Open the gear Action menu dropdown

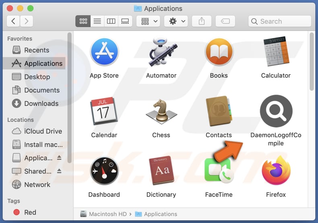point(176,21)
